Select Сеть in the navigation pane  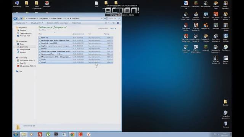coord(20,72)
